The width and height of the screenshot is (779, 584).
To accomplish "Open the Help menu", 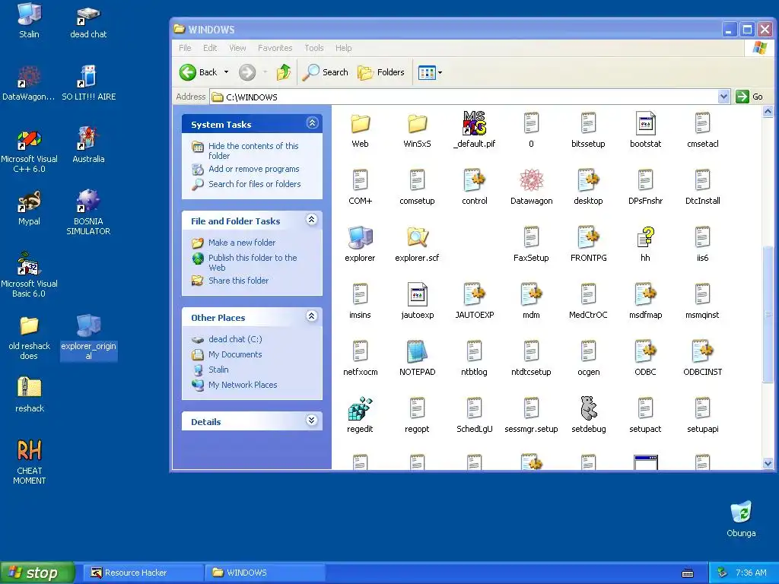I will 343,48.
